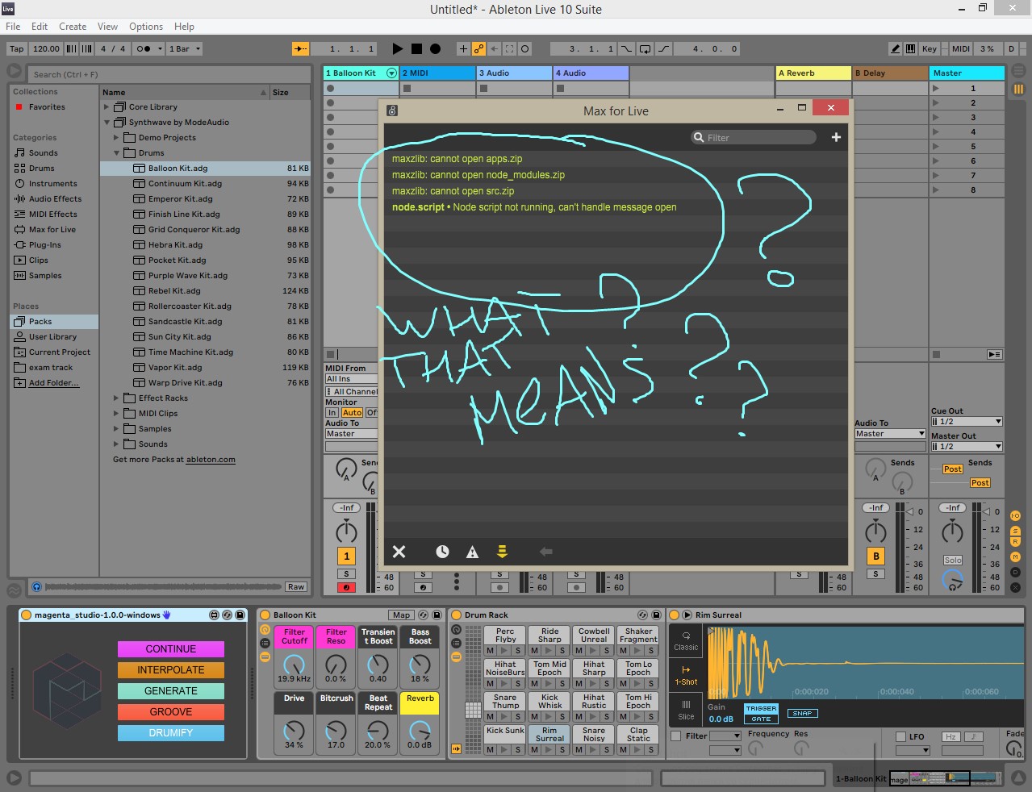The width and height of the screenshot is (1032, 792).
Task: Show errors via the warning triangle icon
Action: tap(472, 552)
